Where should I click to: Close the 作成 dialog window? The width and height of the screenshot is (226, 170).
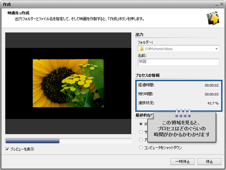221,4
